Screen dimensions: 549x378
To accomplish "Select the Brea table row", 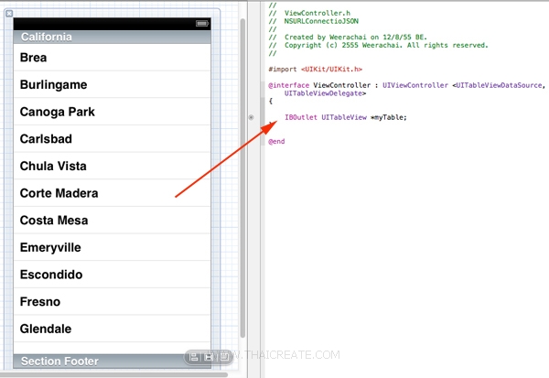I will 112,58.
